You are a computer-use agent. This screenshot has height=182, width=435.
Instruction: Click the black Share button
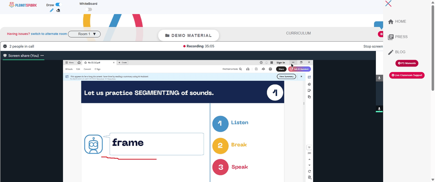281,69
